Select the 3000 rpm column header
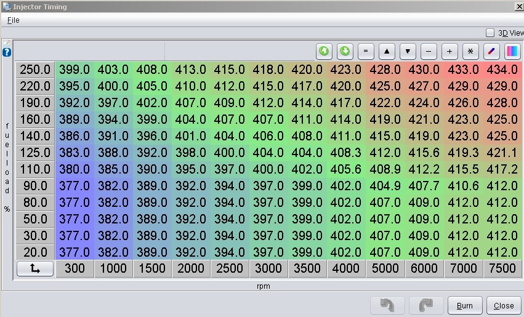Screen dimensions: 524x317 pos(268,268)
